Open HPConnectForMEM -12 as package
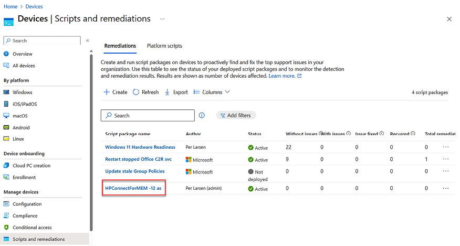This screenshot has width=460, height=246. click(x=133, y=188)
